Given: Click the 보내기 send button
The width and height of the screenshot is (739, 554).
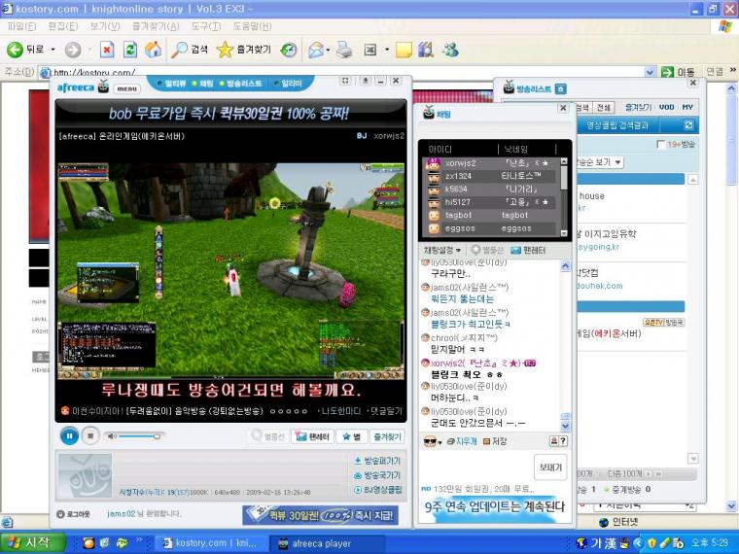Looking at the screenshot, I should tap(550, 467).
